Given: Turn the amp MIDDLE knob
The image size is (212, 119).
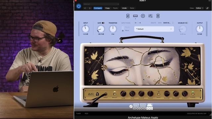Looking at the screenshot, I should [141, 94].
